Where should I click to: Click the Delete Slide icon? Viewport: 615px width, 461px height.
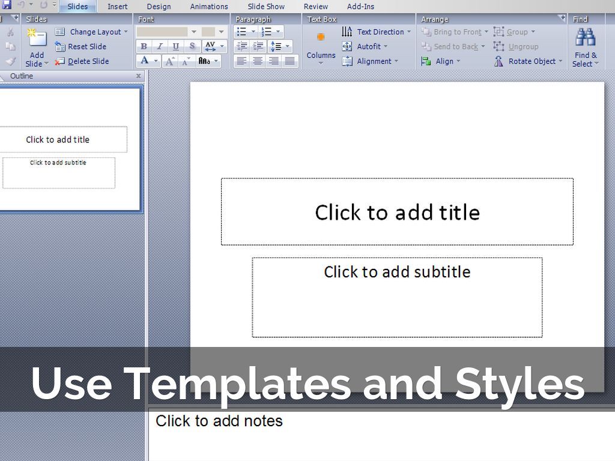pos(60,61)
